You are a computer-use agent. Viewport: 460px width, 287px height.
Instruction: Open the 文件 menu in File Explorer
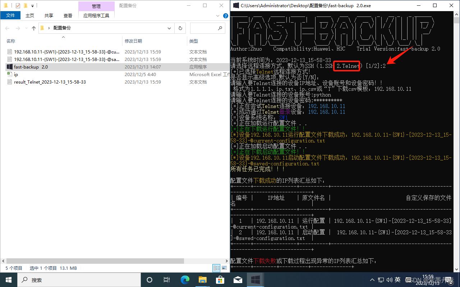(10, 15)
